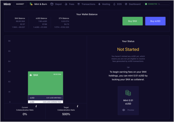This screenshot has height=122, width=174.
Task: Click the Buy sUSD button
Action: [x=155, y=21]
